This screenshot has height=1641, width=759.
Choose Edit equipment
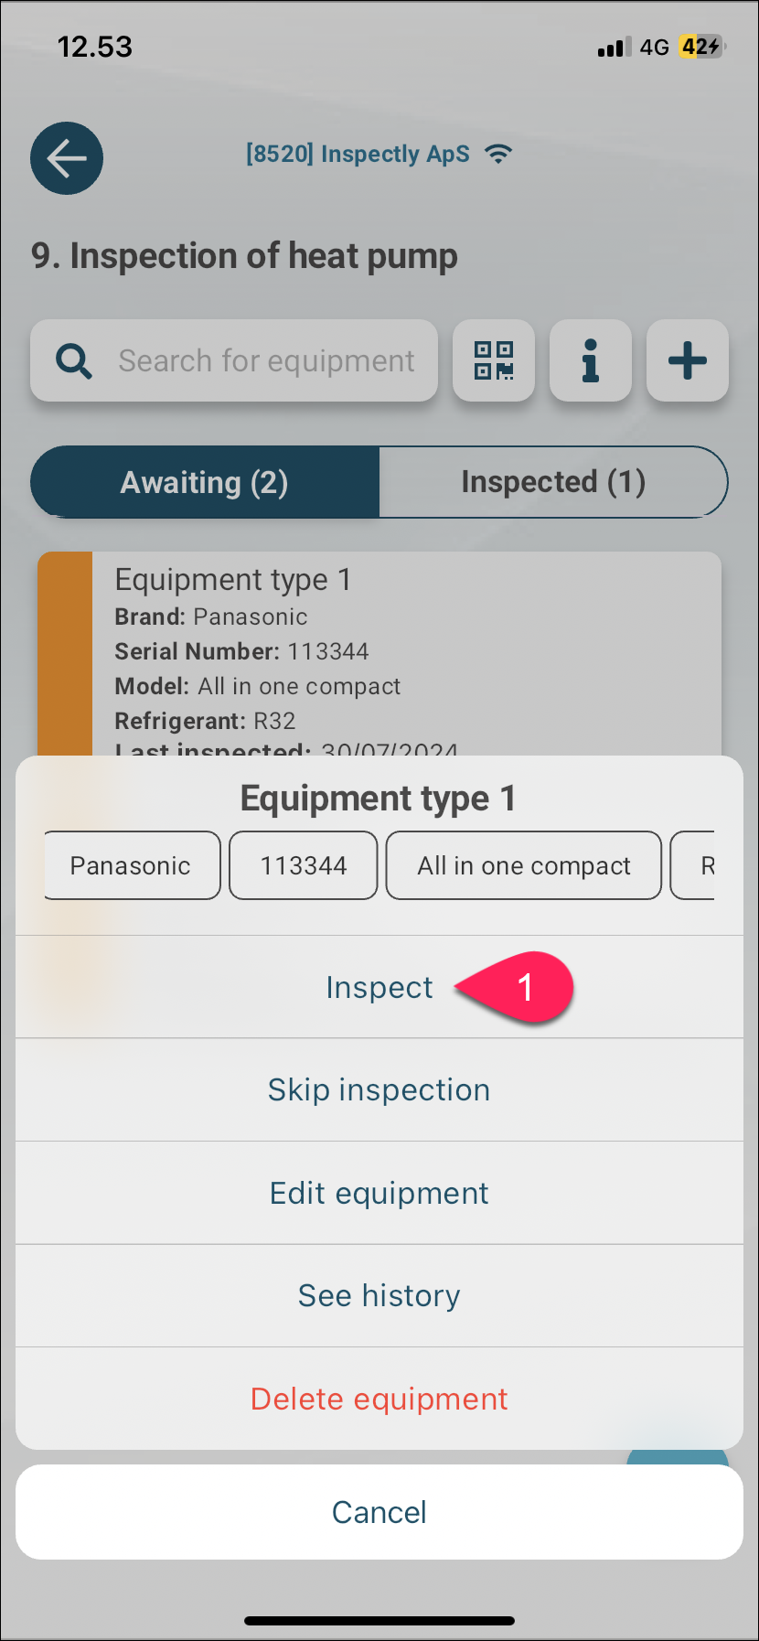click(379, 1193)
